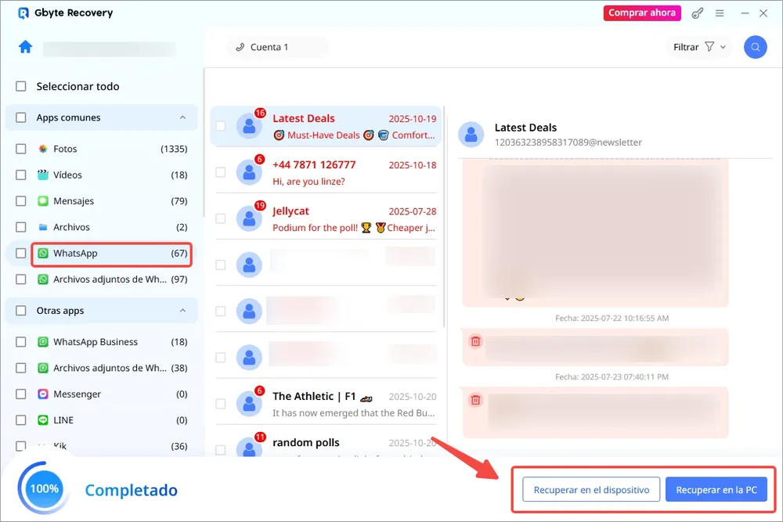
Task: Click the key activation icon near Comprar ahora
Action: point(697,13)
